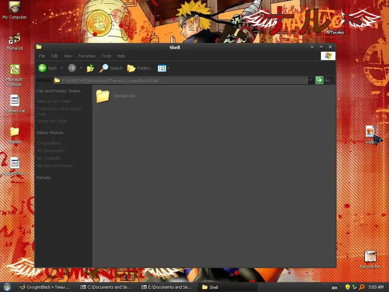Select Themes folder on desktop
Screen dimensions: 389x292
15,135
